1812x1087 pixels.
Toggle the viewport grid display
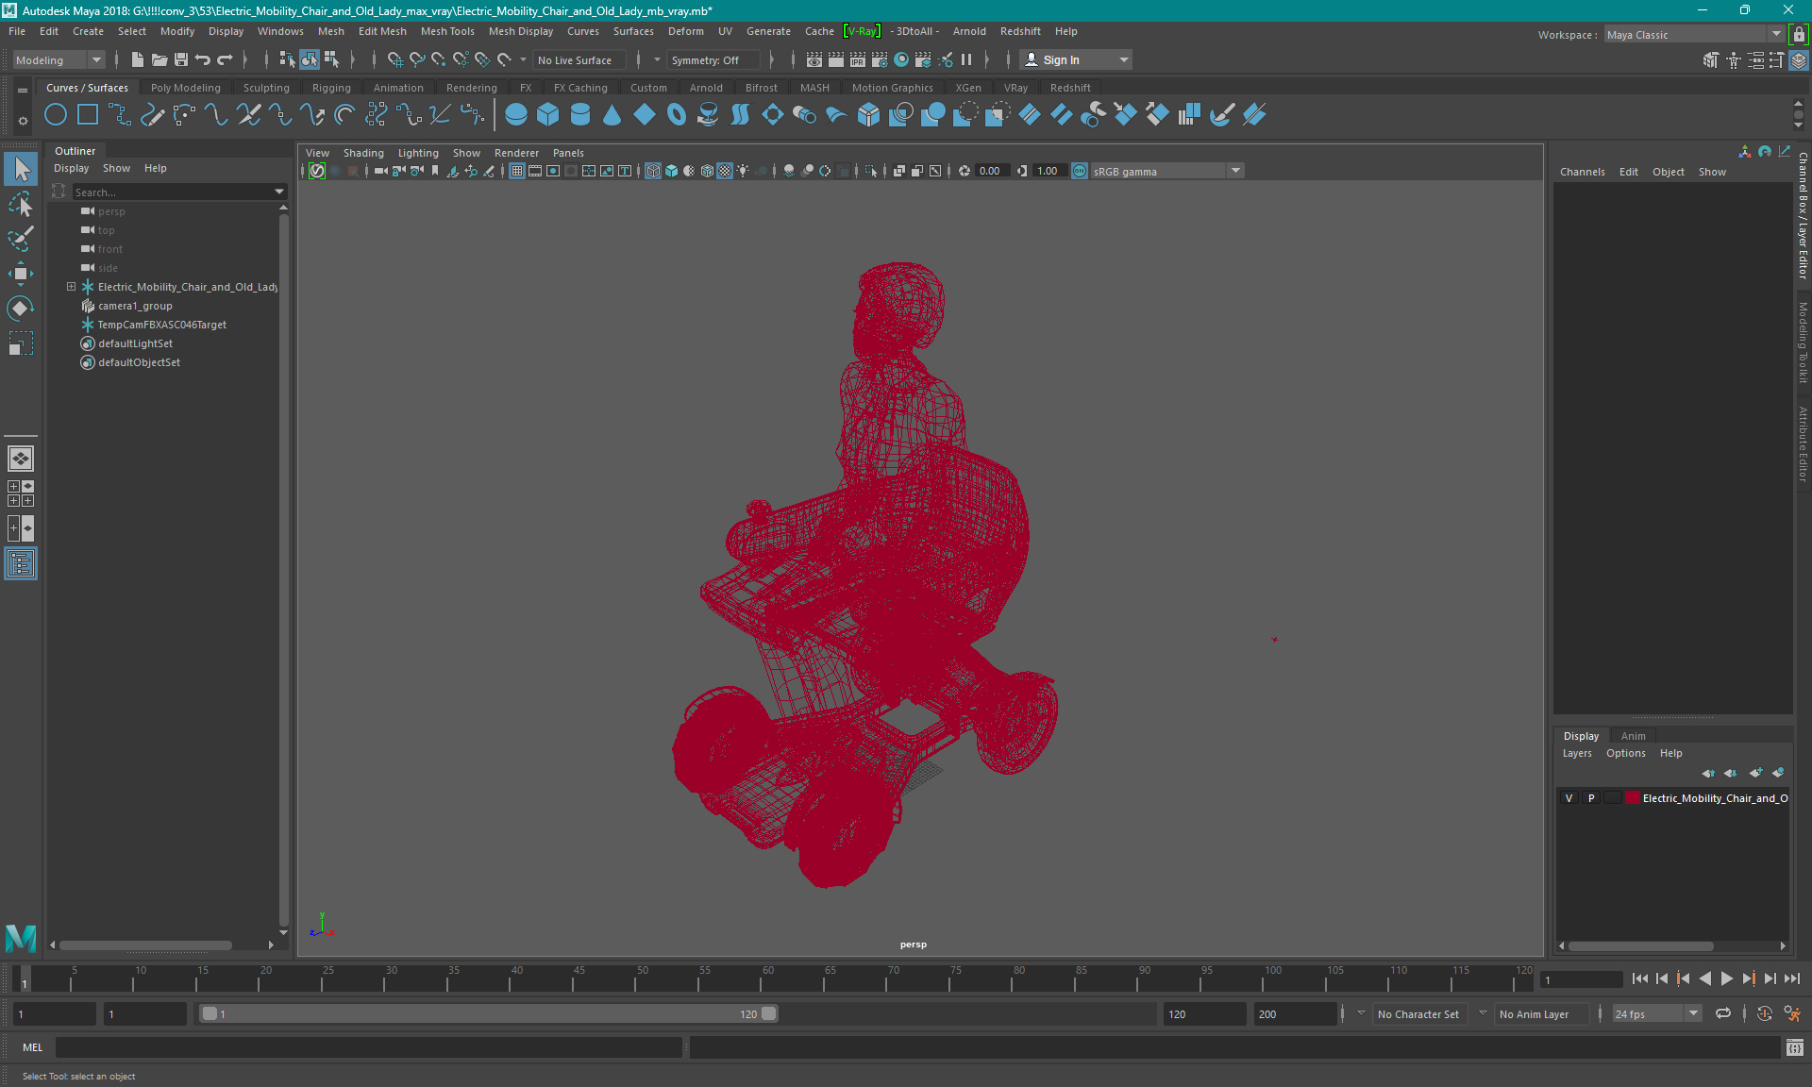517,171
